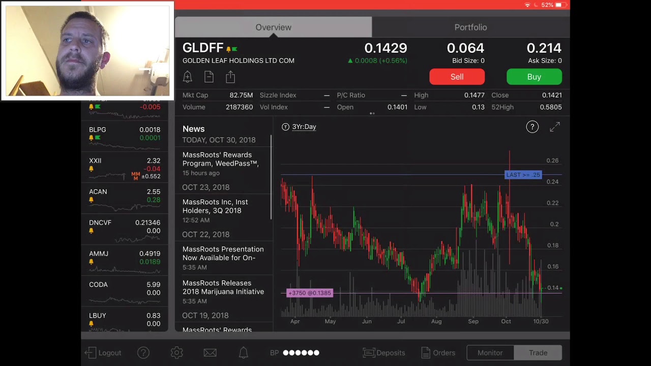Open the settings gear in the bottom bar
Image resolution: width=651 pixels, height=366 pixels.
point(176,353)
